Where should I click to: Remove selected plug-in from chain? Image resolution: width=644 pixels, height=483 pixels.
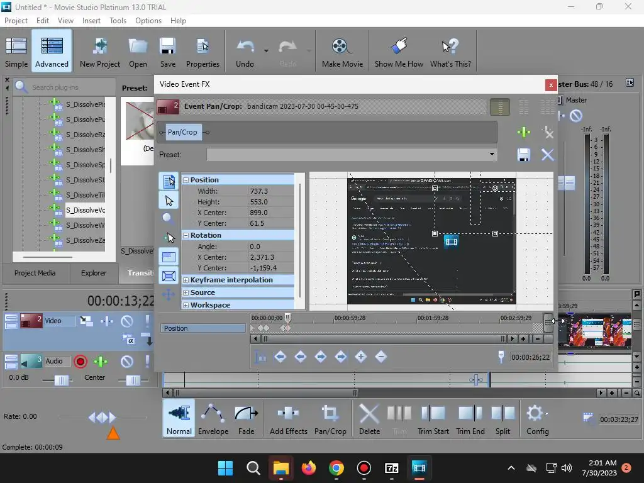pos(548,132)
